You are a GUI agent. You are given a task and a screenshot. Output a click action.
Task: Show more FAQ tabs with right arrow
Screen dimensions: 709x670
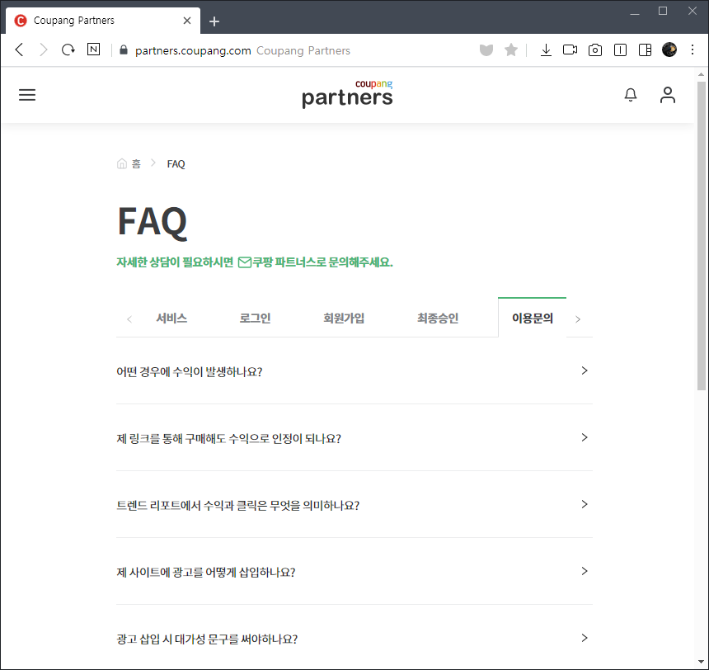pos(578,319)
